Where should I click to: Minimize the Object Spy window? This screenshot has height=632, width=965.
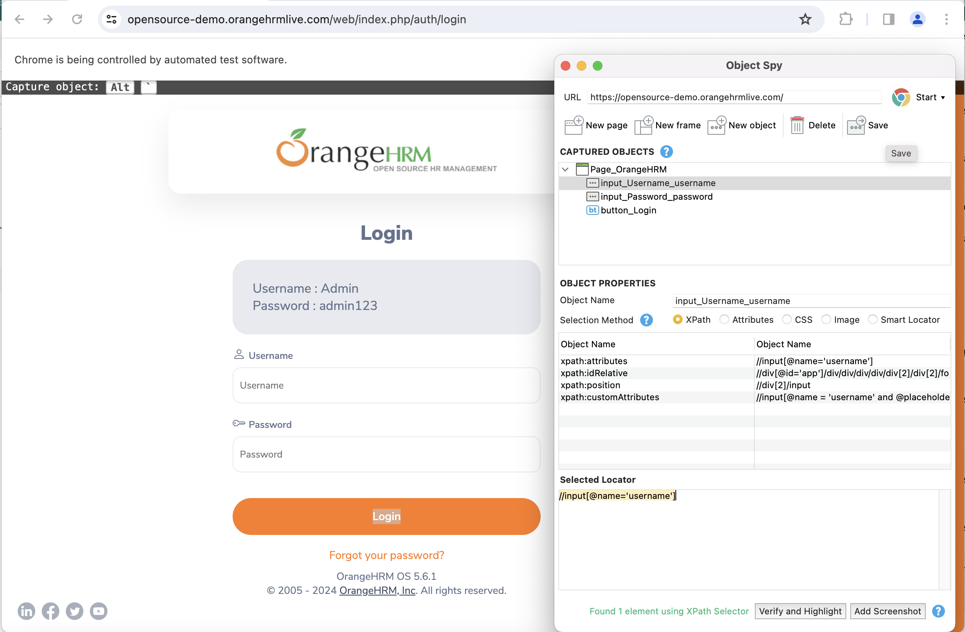coord(581,66)
